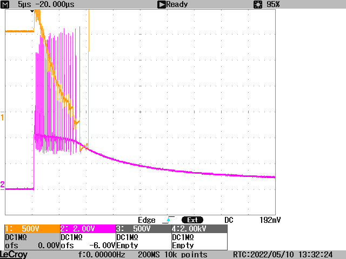Click the Ready run-state indicator
The image size is (346, 259).
pos(172,4)
